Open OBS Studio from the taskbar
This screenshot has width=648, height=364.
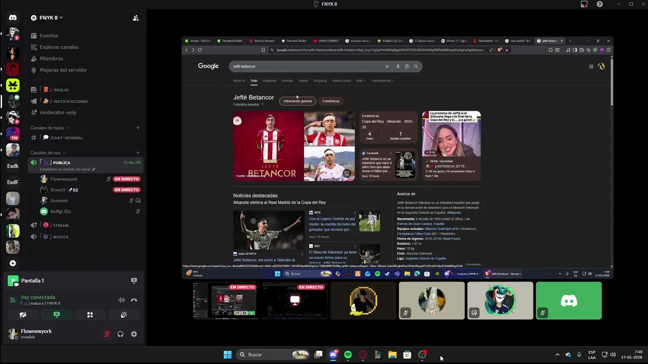tap(422, 355)
